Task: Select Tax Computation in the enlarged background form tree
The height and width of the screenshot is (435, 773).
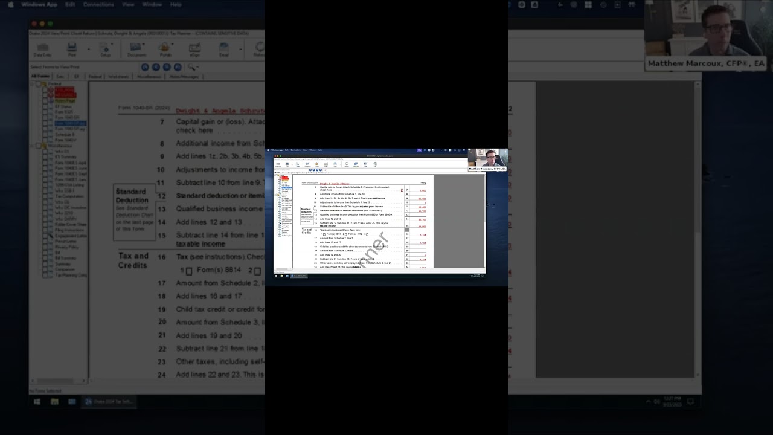Action: [69, 196]
